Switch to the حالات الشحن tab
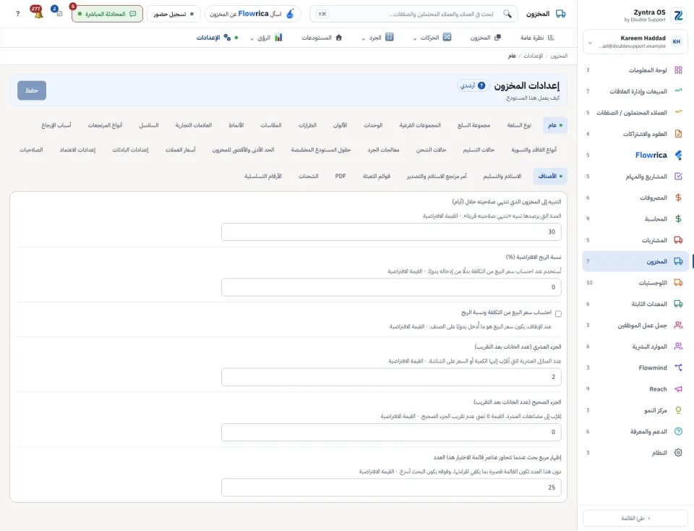This screenshot has height=531, width=694. pos(431,150)
